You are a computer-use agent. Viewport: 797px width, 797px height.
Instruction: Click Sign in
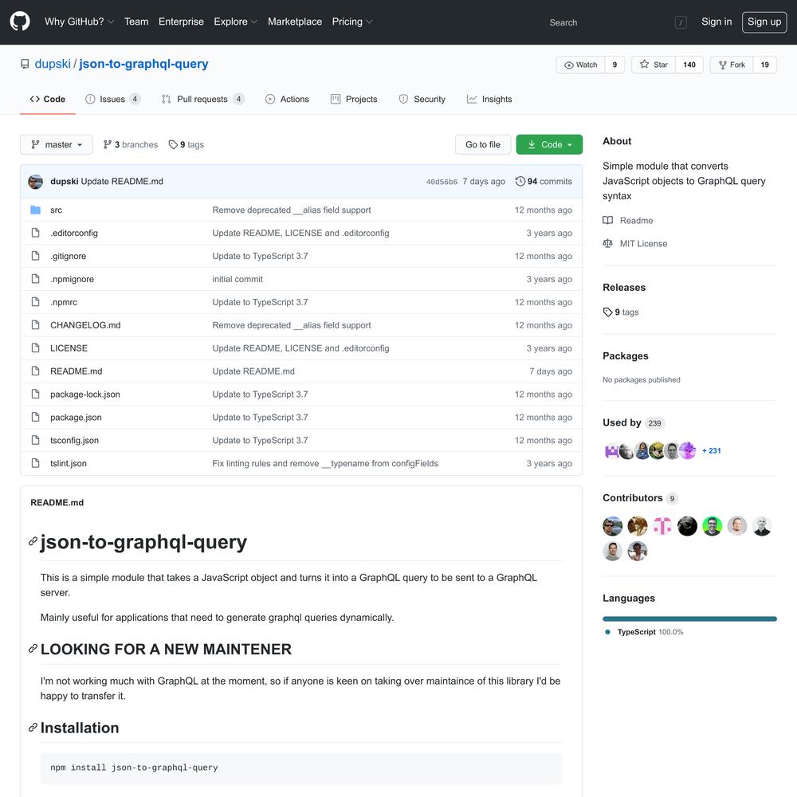pos(717,22)
